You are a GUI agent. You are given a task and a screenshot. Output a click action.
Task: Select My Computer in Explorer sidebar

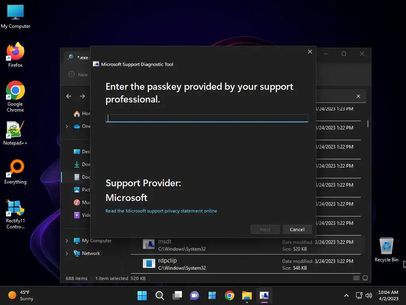(93, 241)
